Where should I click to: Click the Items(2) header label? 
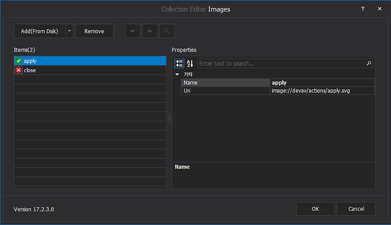pos(24,50)
